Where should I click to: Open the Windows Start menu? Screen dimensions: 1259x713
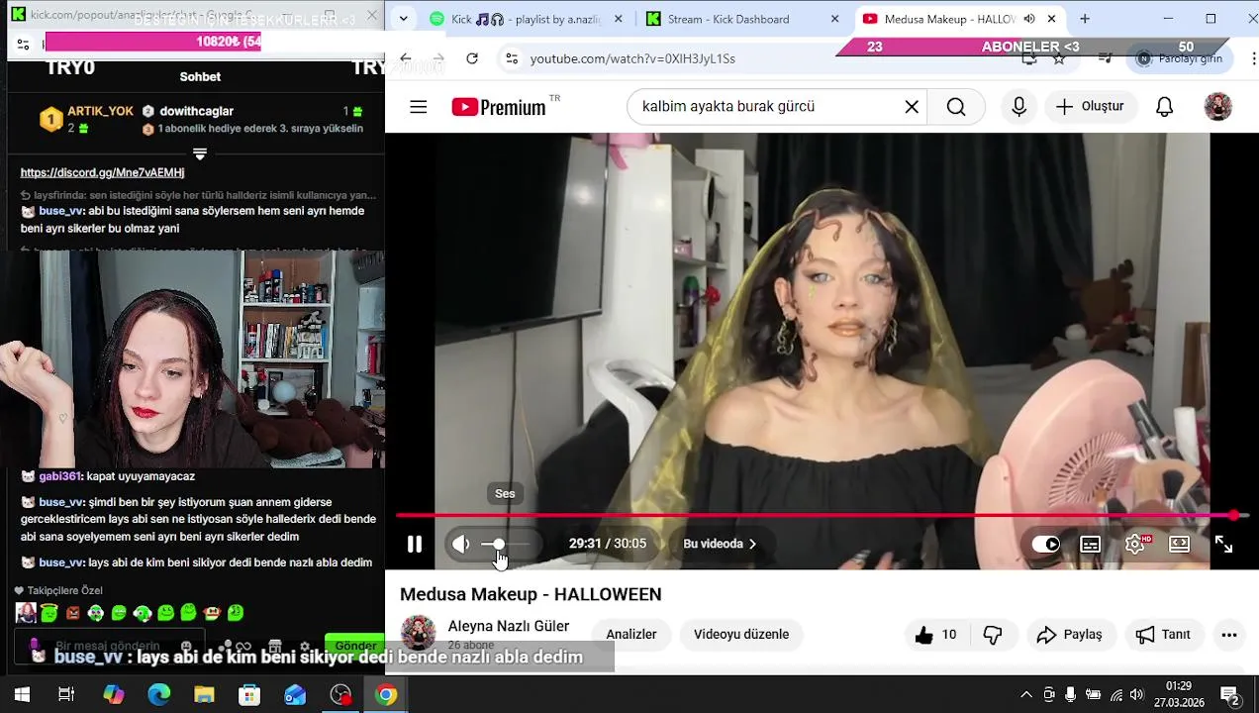point(22,695)
